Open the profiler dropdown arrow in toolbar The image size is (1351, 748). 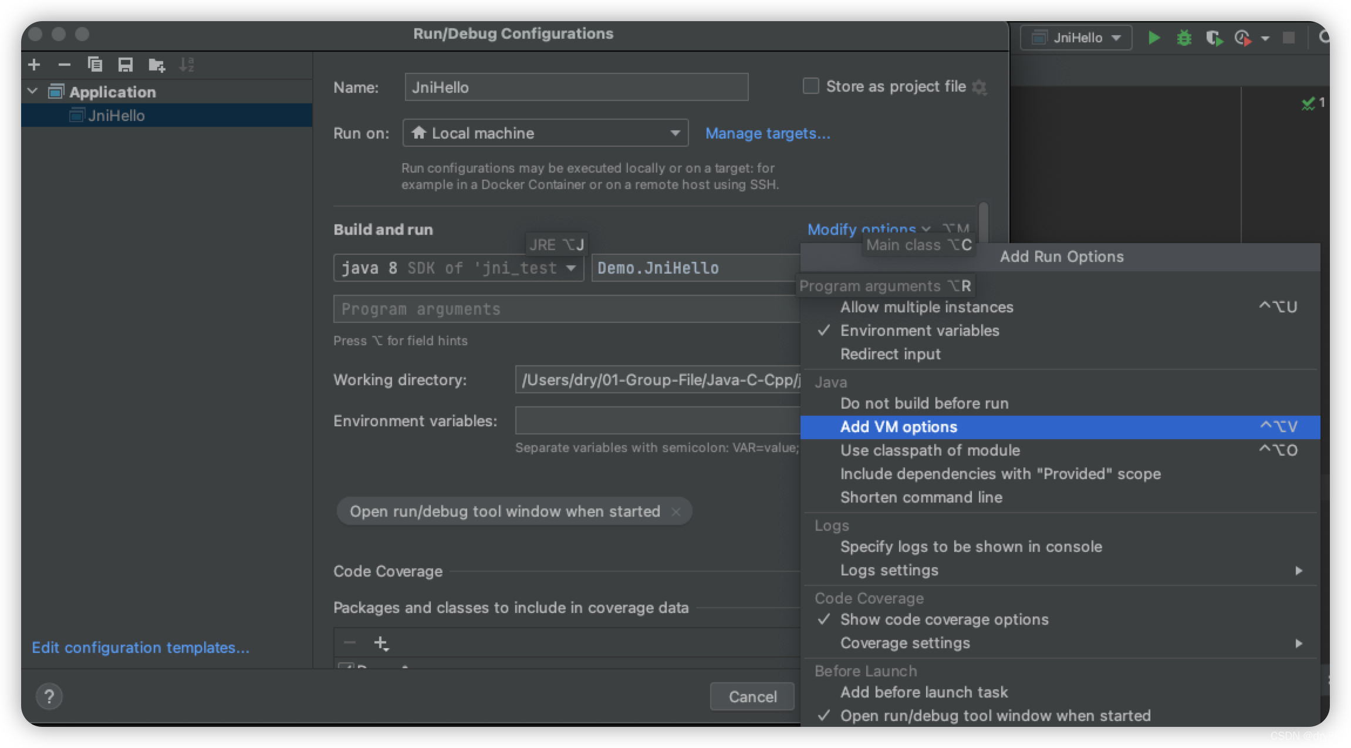click(x=1265, y=39)
